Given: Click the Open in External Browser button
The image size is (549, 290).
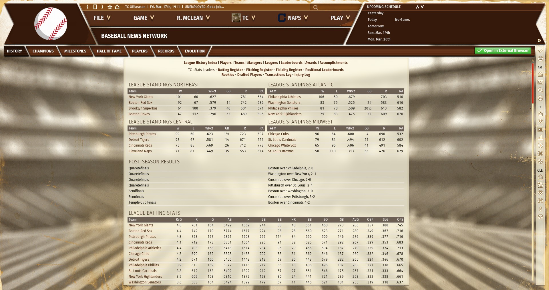Looking at the screenshot, I should [x=503, y=50].
